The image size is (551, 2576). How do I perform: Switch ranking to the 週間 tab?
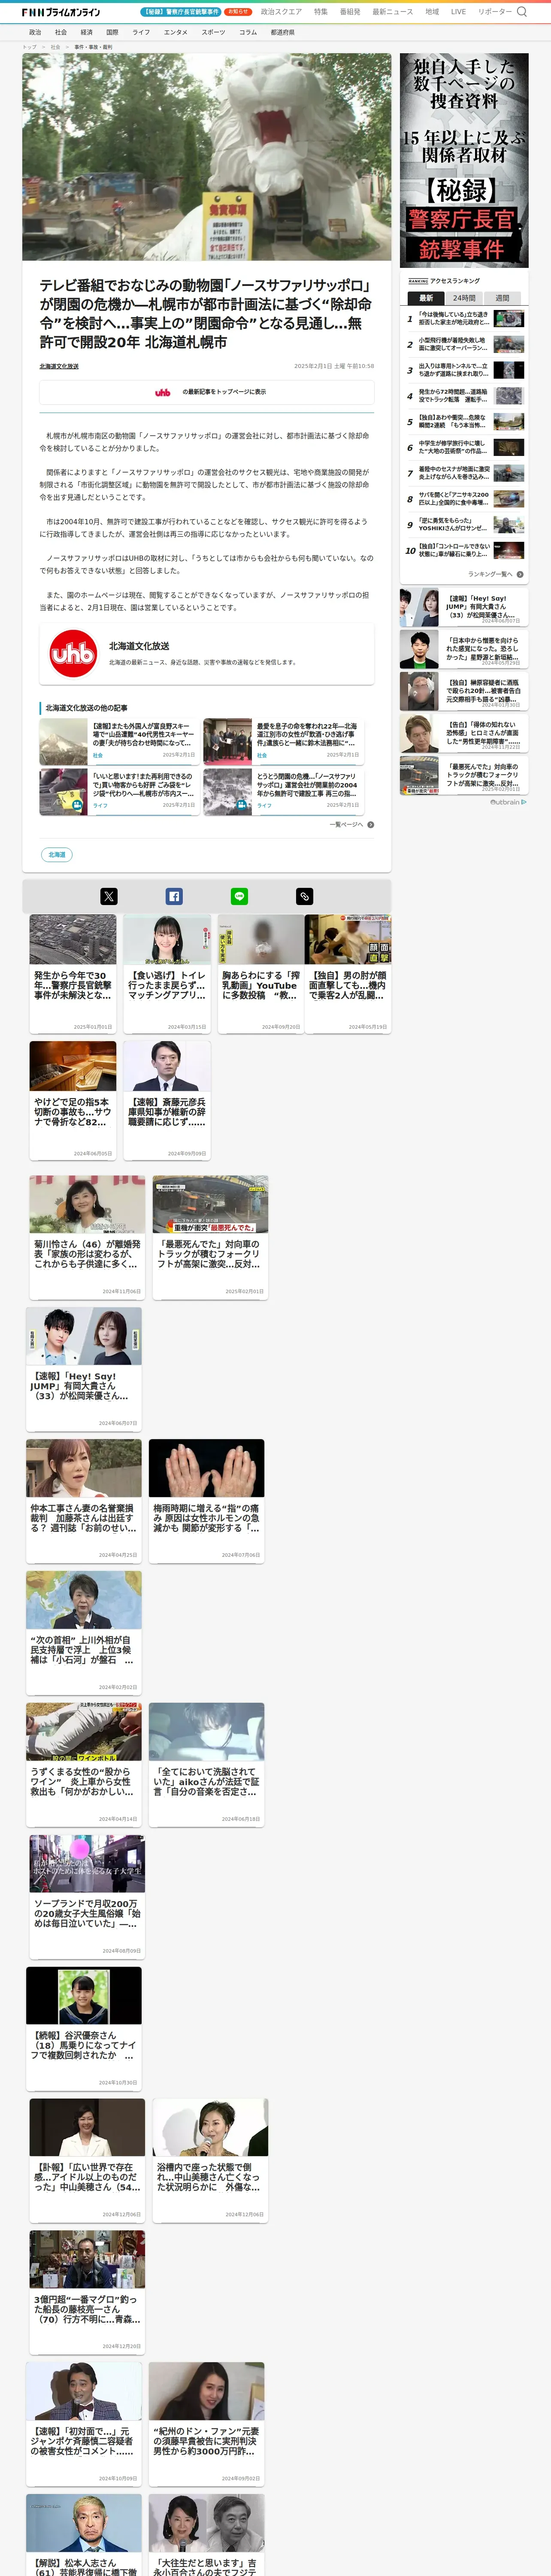(x=502, y=298)
